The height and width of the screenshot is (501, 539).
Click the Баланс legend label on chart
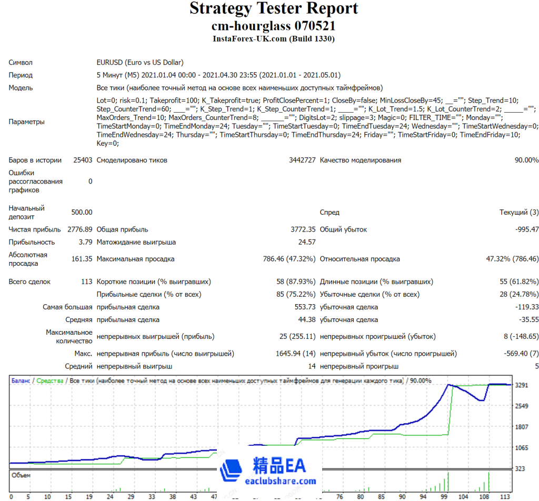21,380
